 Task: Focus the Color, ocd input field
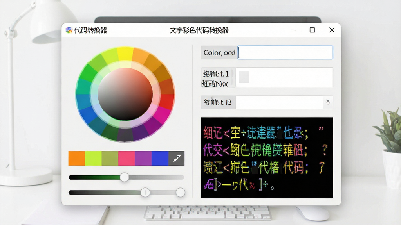[285, 53]
